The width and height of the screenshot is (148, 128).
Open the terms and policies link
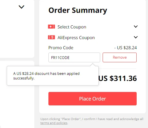point(54,123)
